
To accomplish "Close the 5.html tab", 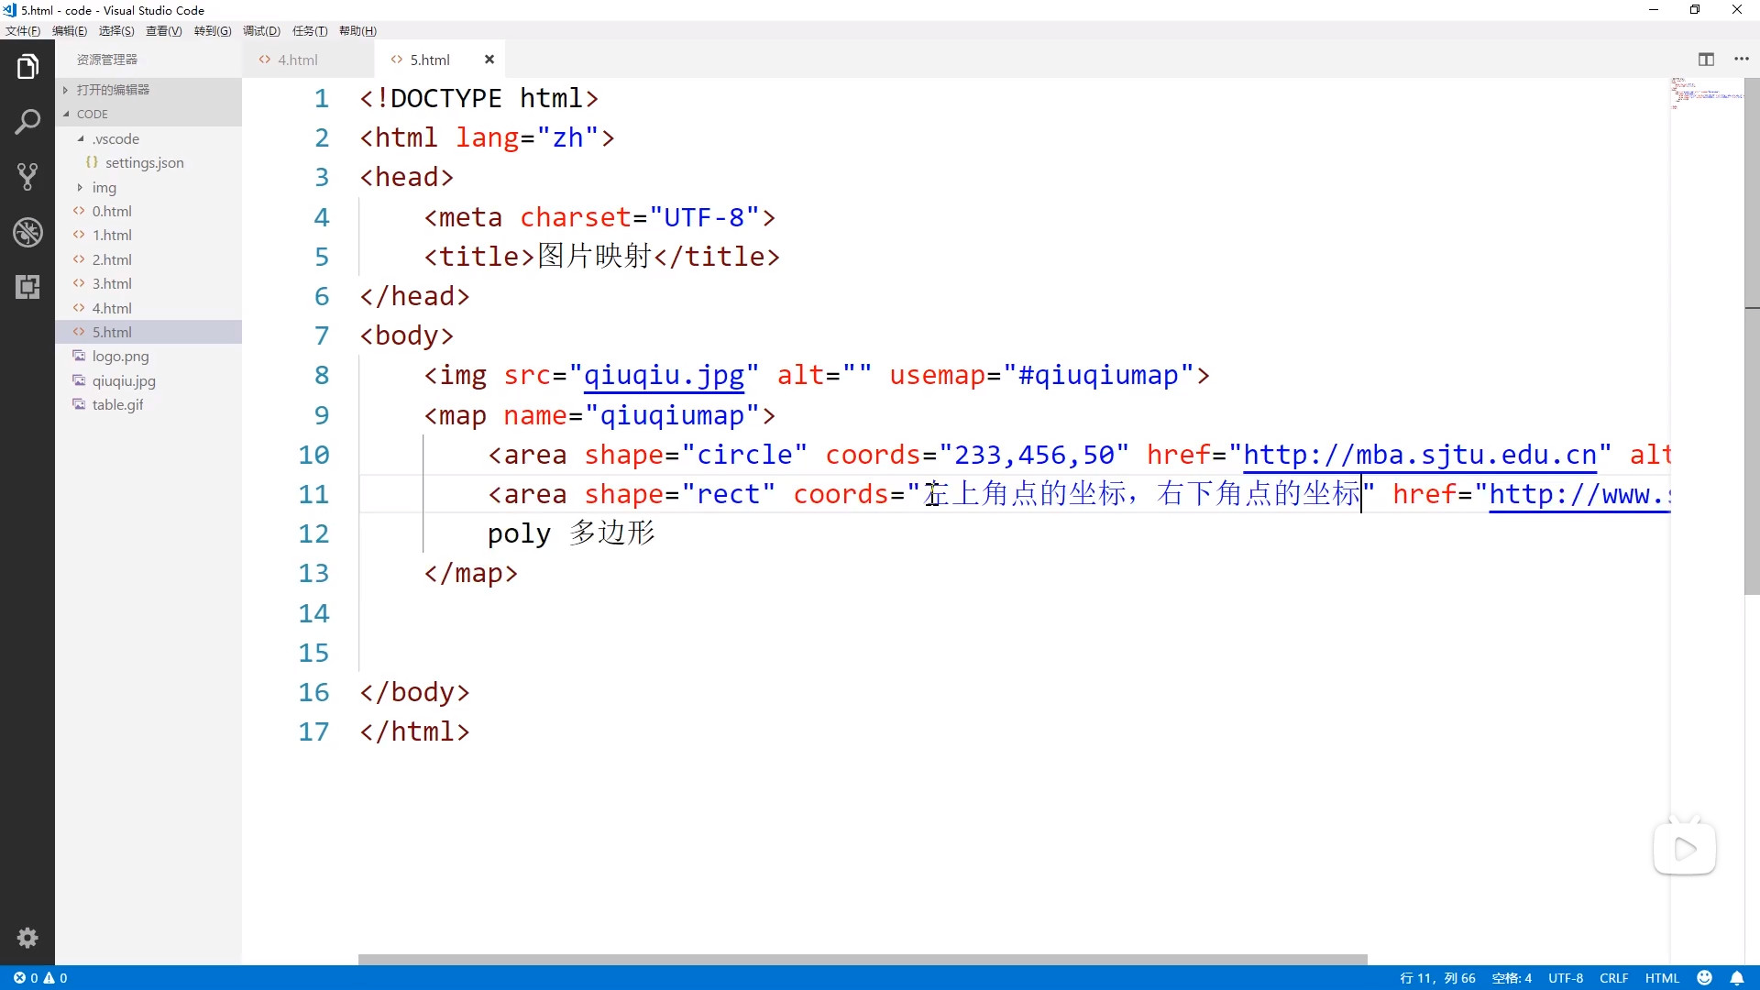I will (489, 60).
